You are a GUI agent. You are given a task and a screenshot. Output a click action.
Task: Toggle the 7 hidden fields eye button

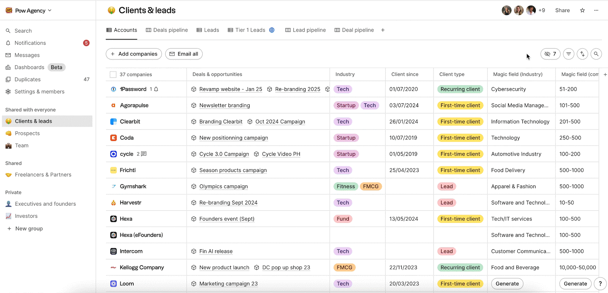(x=550, y=54)
